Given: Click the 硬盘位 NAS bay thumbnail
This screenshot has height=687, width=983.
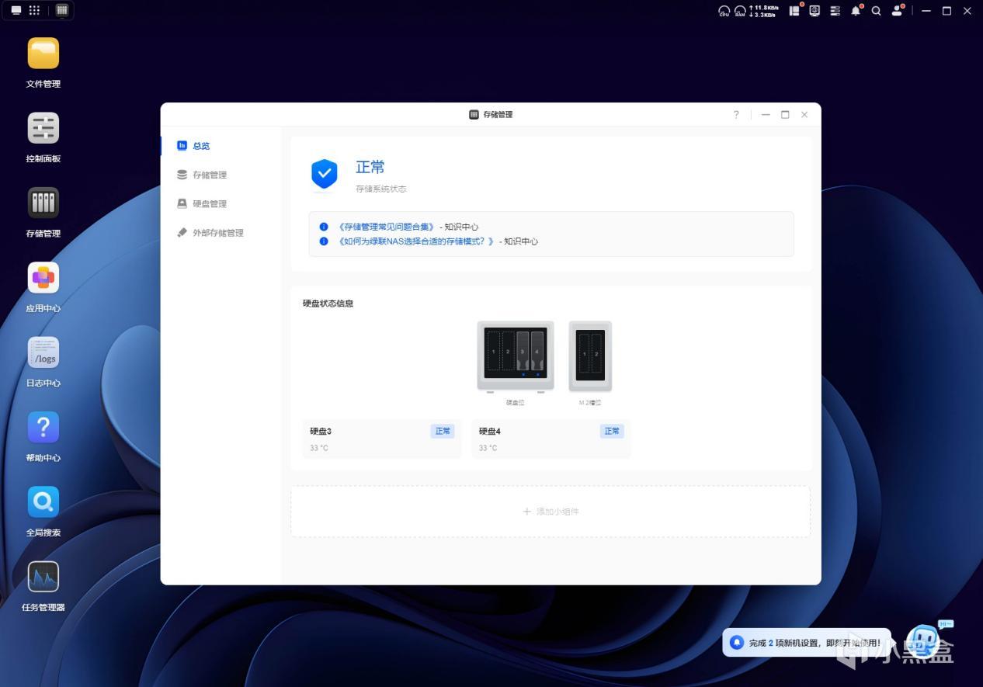Looking at the screenshot, I should [x=516, y=357].
